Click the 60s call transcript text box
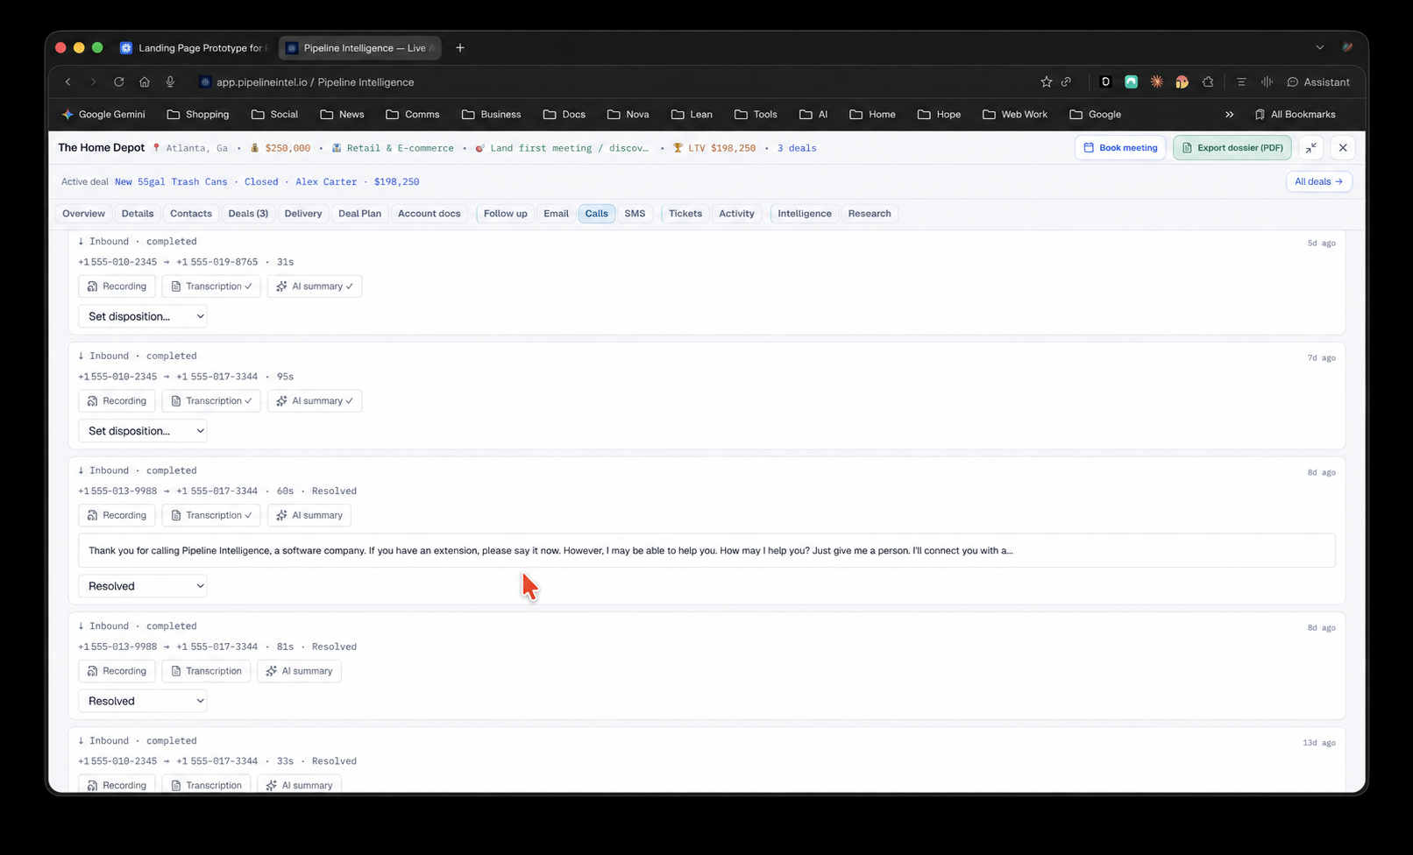This screenshot has height=855, width=1413. (706, 550)
